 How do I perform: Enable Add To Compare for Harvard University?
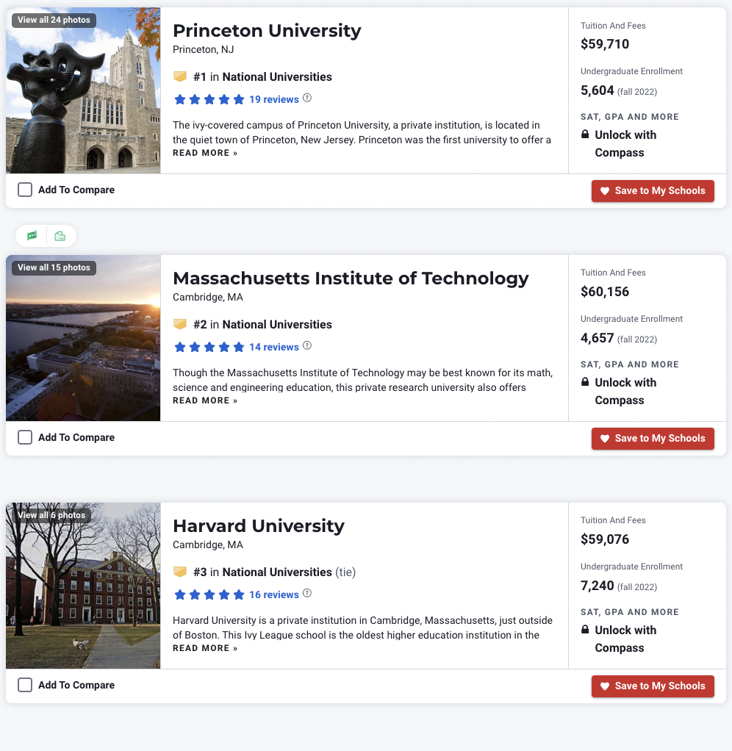tap(25, 685)
